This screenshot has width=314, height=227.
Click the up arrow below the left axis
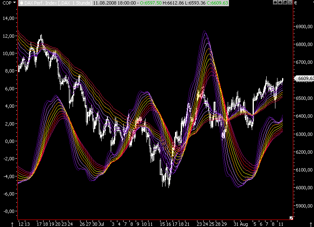12,225
